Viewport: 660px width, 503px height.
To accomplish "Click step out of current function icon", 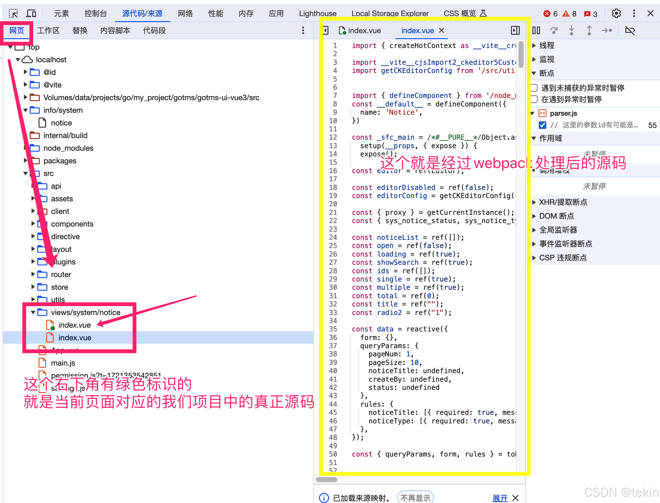I will (x=589, y=30).
